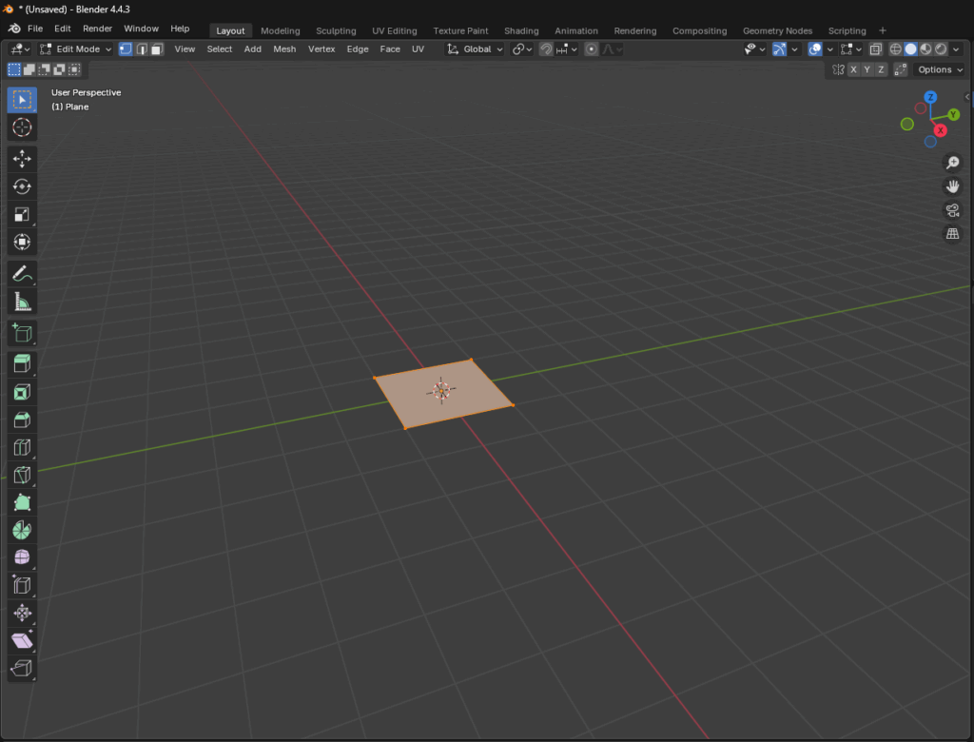The height and width of the screenshot is (742, 974).
Task: Open the shading options dropdown arrow
Action: coord(956,49)
